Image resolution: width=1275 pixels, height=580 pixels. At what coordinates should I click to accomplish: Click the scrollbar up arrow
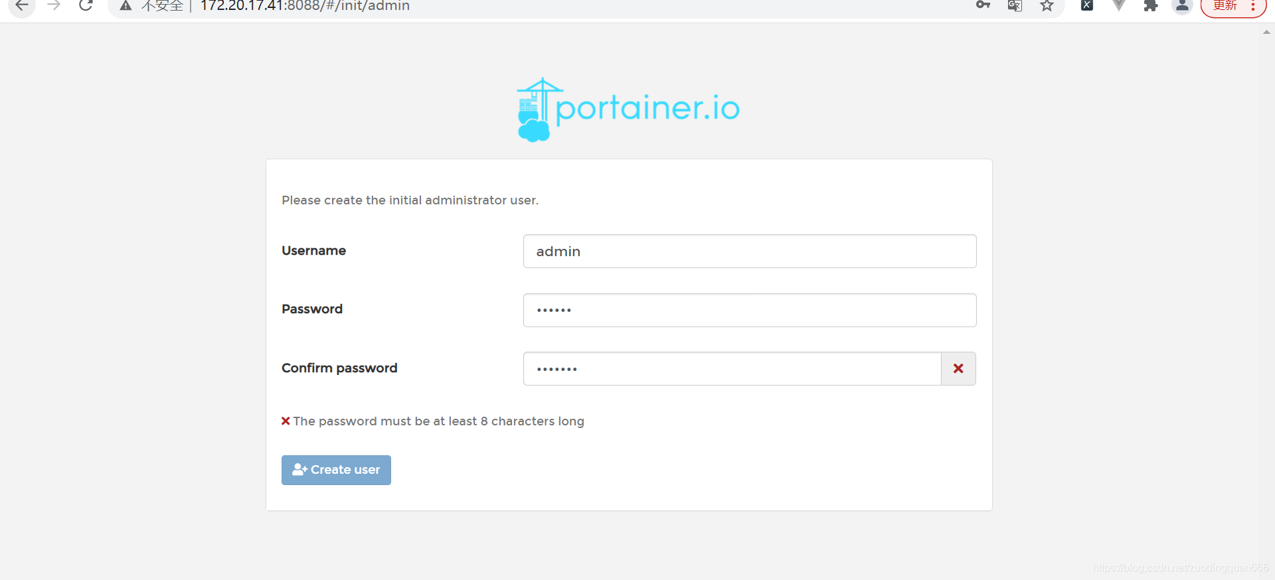[1266, 32]
